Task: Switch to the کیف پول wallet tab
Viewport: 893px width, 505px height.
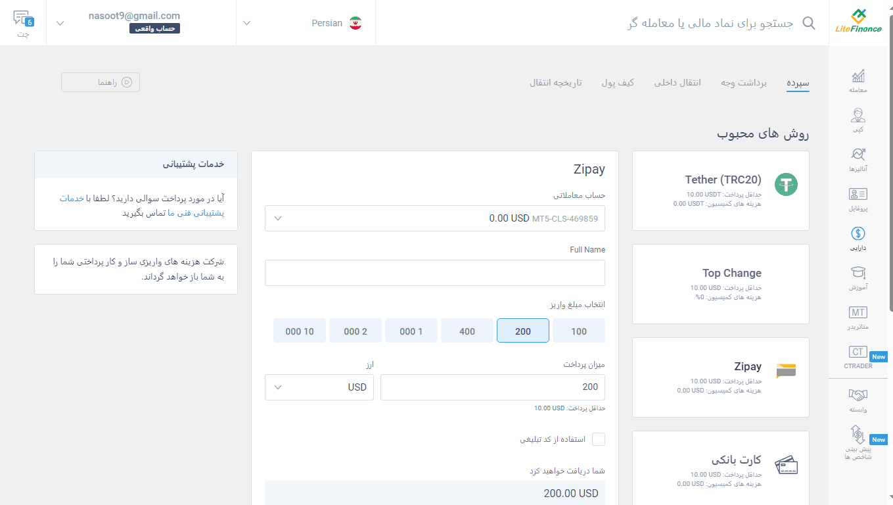Action: (618, 83)
